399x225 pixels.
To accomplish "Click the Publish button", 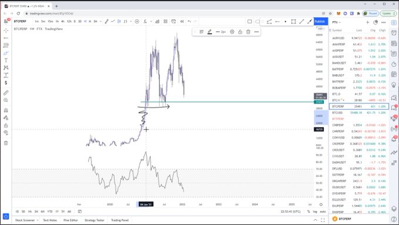I will [x=320, y=21].
